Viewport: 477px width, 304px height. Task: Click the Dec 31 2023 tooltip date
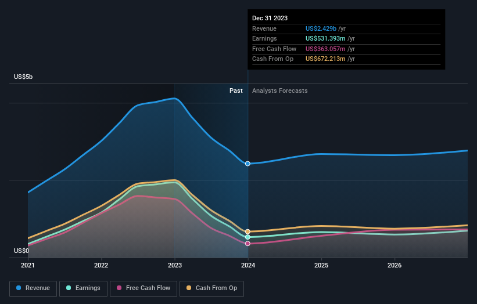pos(270,18)
